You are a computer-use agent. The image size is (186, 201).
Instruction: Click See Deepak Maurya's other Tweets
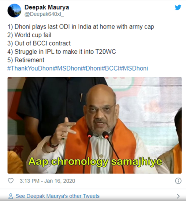pos(57,196)
